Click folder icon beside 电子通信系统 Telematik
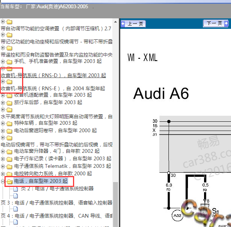The height and width of the screenshot is (227, 231). pos(9,167)
